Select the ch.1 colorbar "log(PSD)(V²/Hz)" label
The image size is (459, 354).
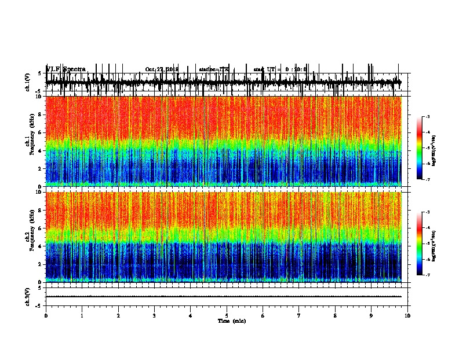[434, 150]
